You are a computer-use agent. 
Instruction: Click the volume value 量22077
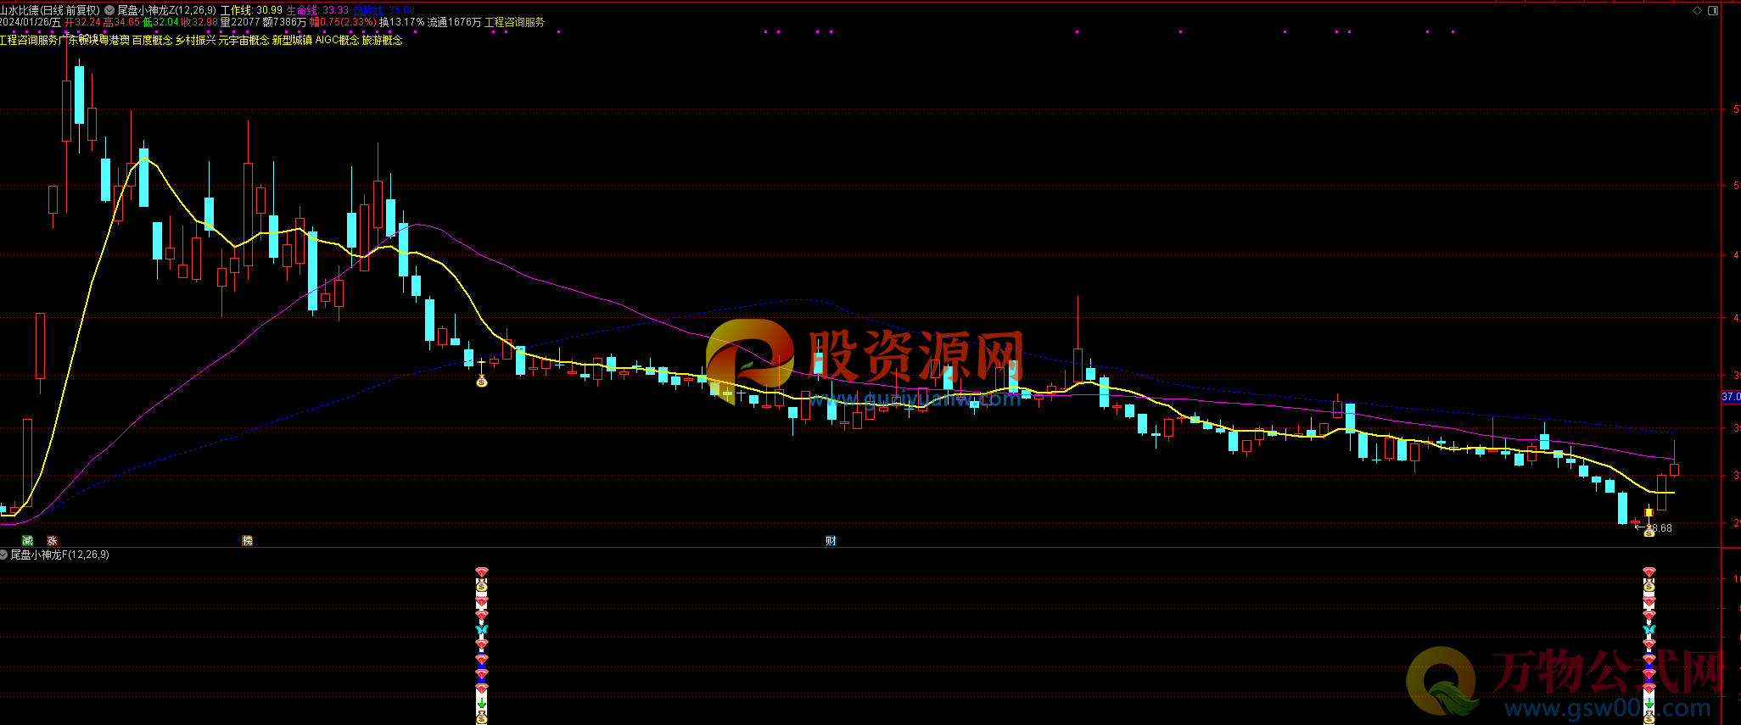240,22
